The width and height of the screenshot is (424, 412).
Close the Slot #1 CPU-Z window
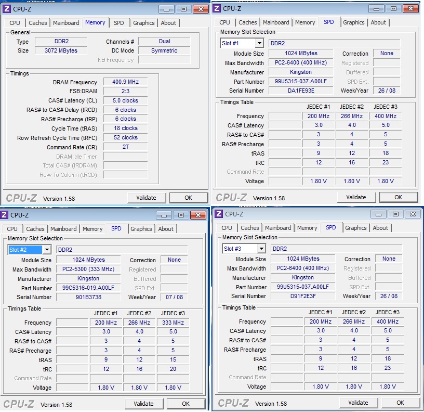point(410,9)
